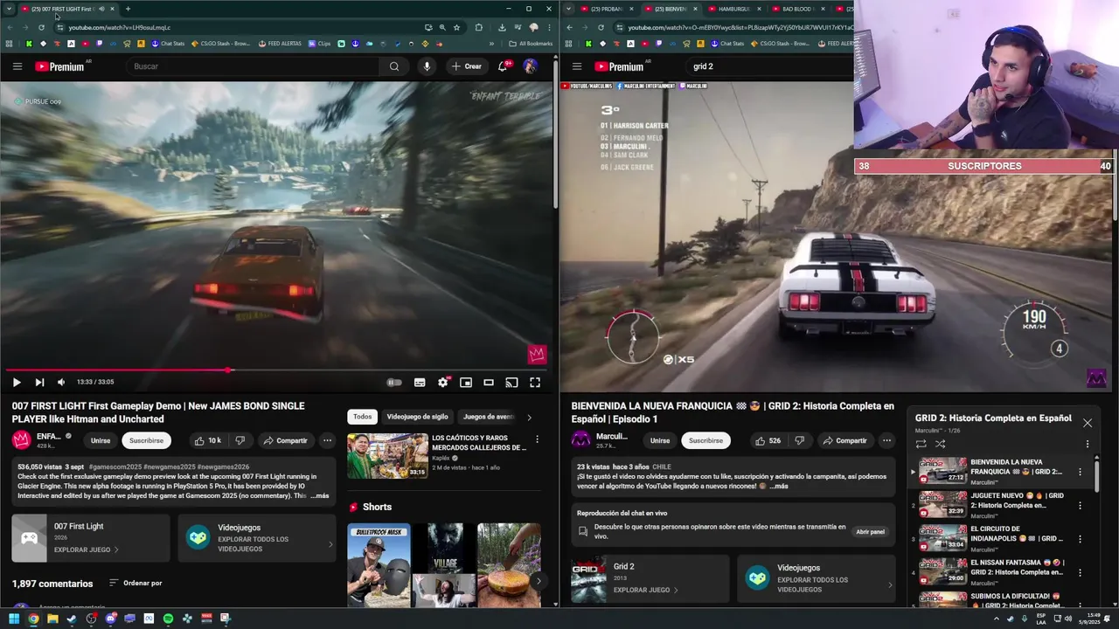Subscribe to ENFA channel with Suscribirse
This screenshot has width=1119, height=629.
coord(146,440)
